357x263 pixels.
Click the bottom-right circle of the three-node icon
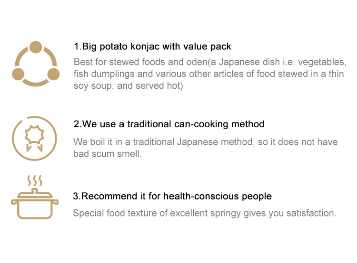(53, 74)
